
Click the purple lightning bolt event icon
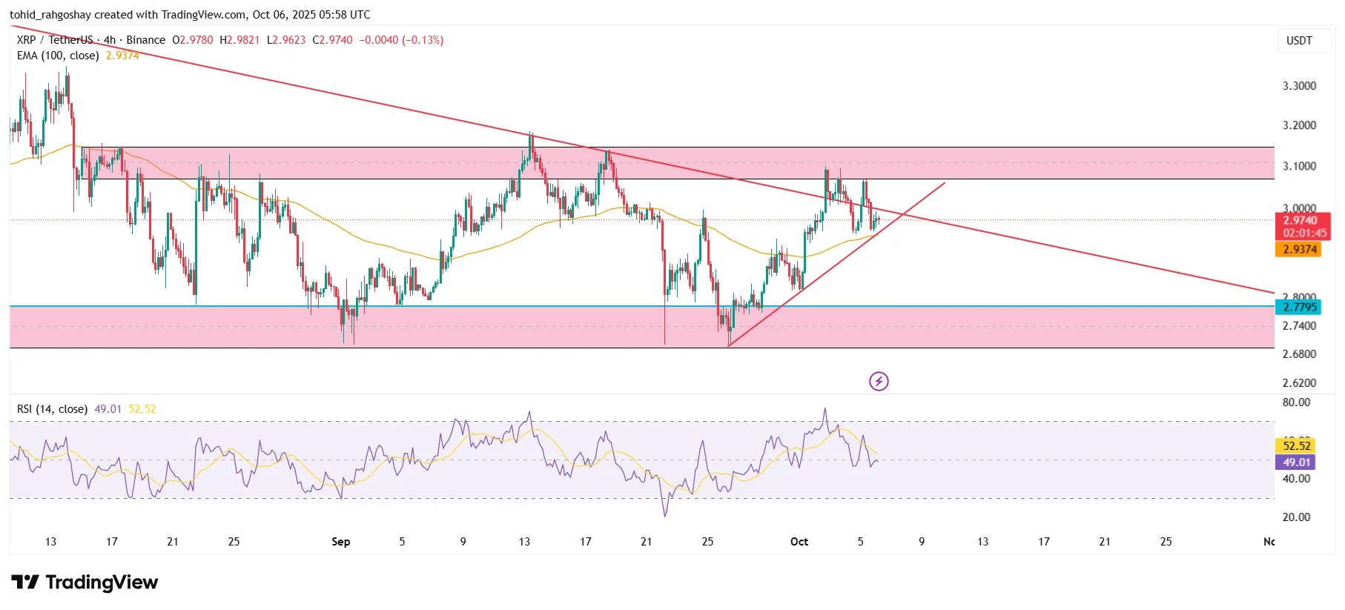pos(879,382)
